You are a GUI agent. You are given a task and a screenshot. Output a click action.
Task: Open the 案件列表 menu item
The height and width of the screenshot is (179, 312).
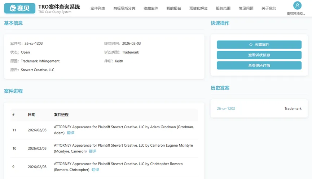coord(98,8)
